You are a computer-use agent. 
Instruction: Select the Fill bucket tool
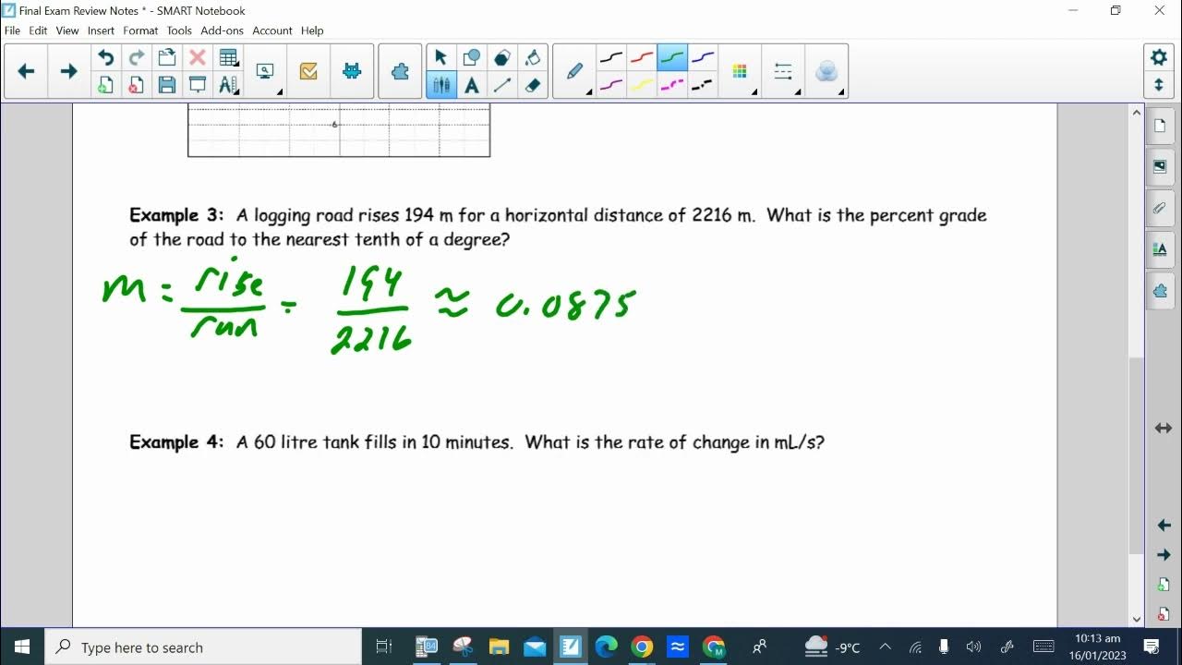coord(532,58)
